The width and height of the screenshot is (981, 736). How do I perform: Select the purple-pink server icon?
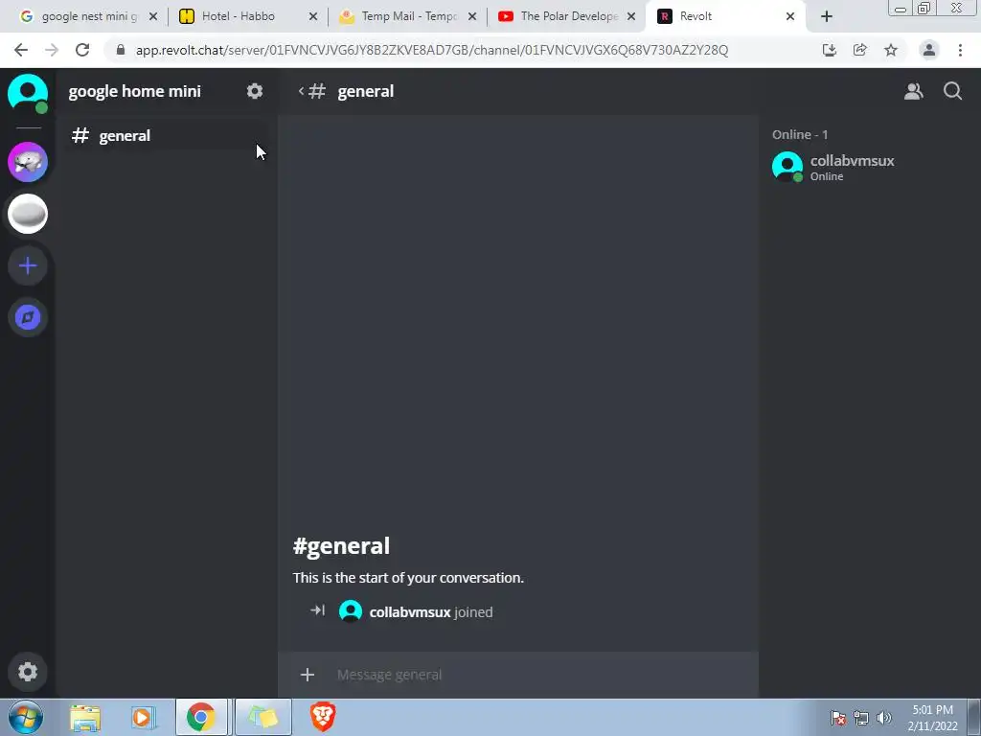tap(28, 162)
